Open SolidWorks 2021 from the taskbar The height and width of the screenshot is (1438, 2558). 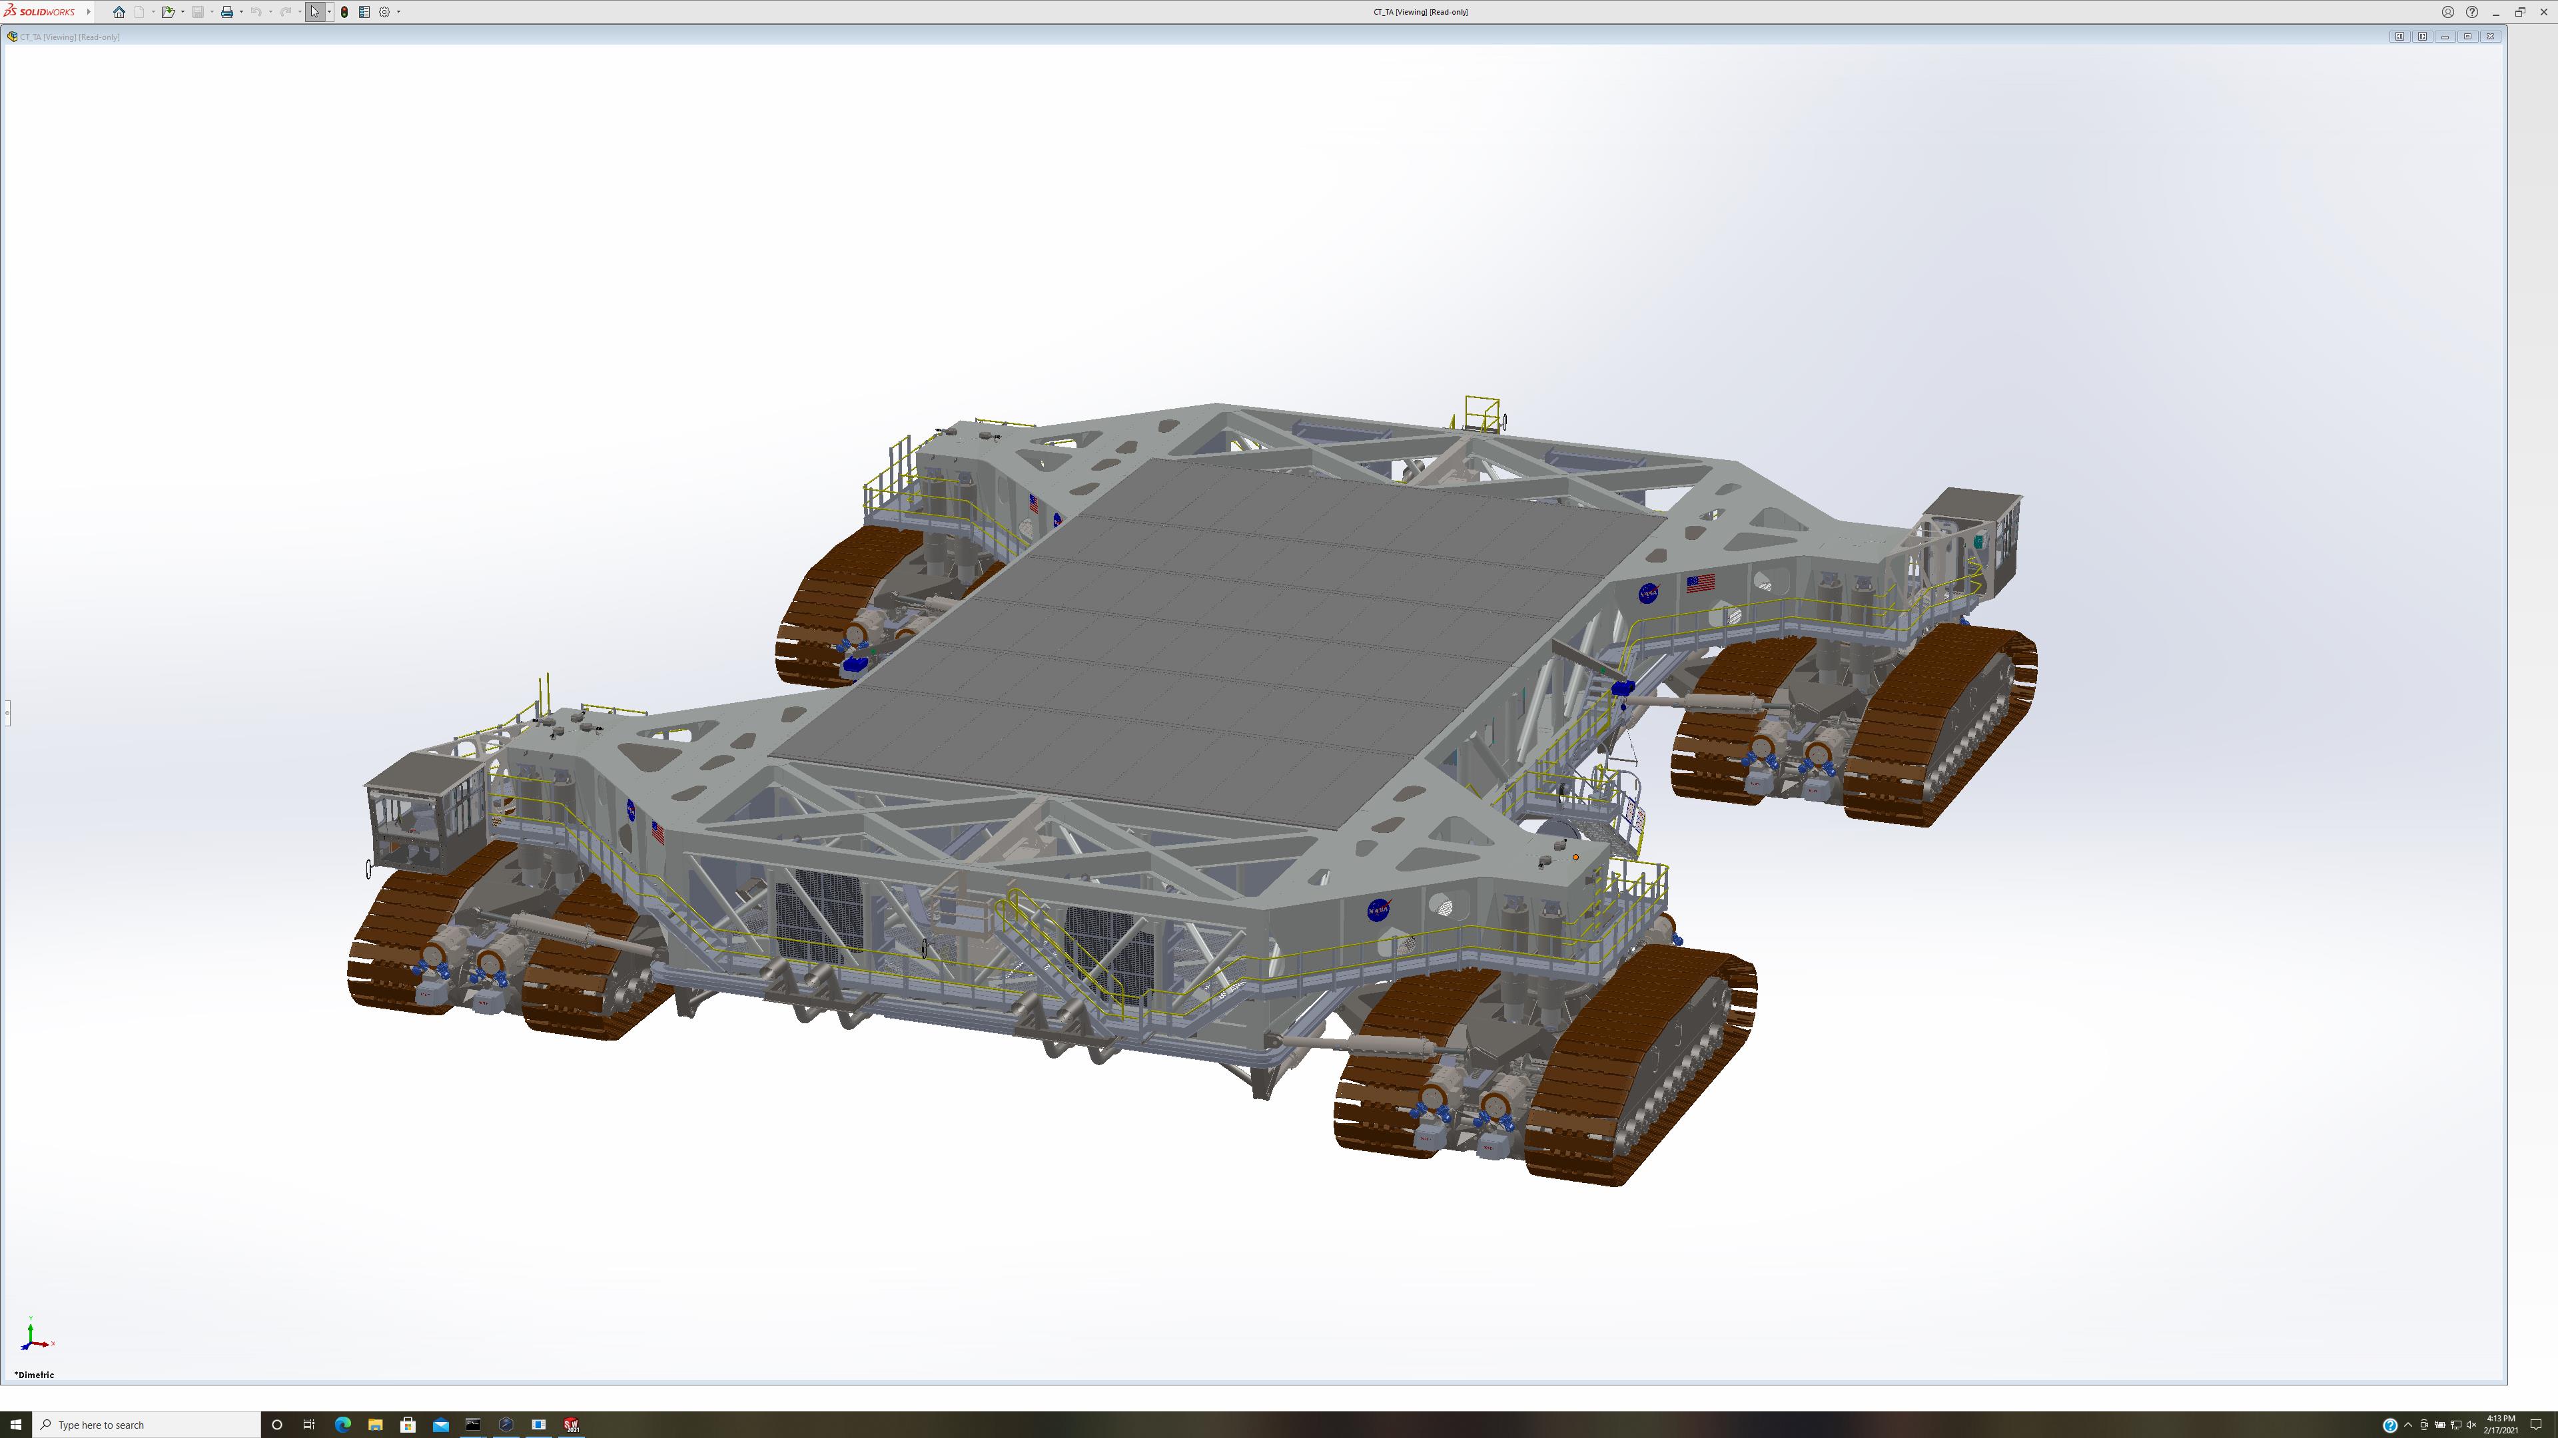point(571,1425)
